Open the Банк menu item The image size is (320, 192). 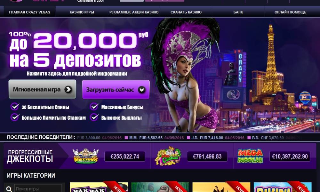pos(238,12)
